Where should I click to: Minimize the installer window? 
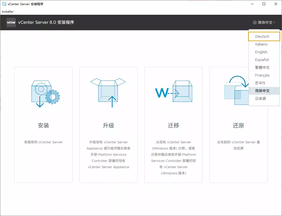coord(252,4)
